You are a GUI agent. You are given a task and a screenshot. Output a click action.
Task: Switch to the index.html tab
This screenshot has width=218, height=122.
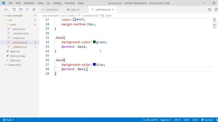tap(50, 9)
